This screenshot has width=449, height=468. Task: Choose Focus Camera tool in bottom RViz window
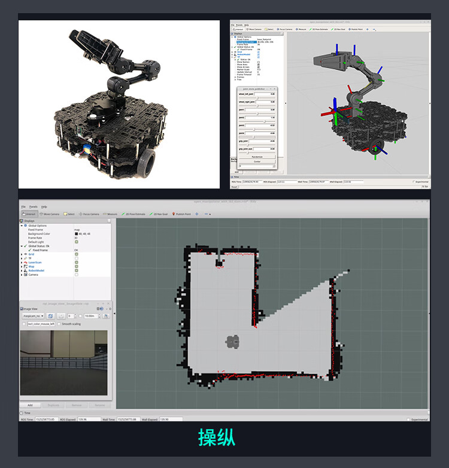[x=89, y=214]
